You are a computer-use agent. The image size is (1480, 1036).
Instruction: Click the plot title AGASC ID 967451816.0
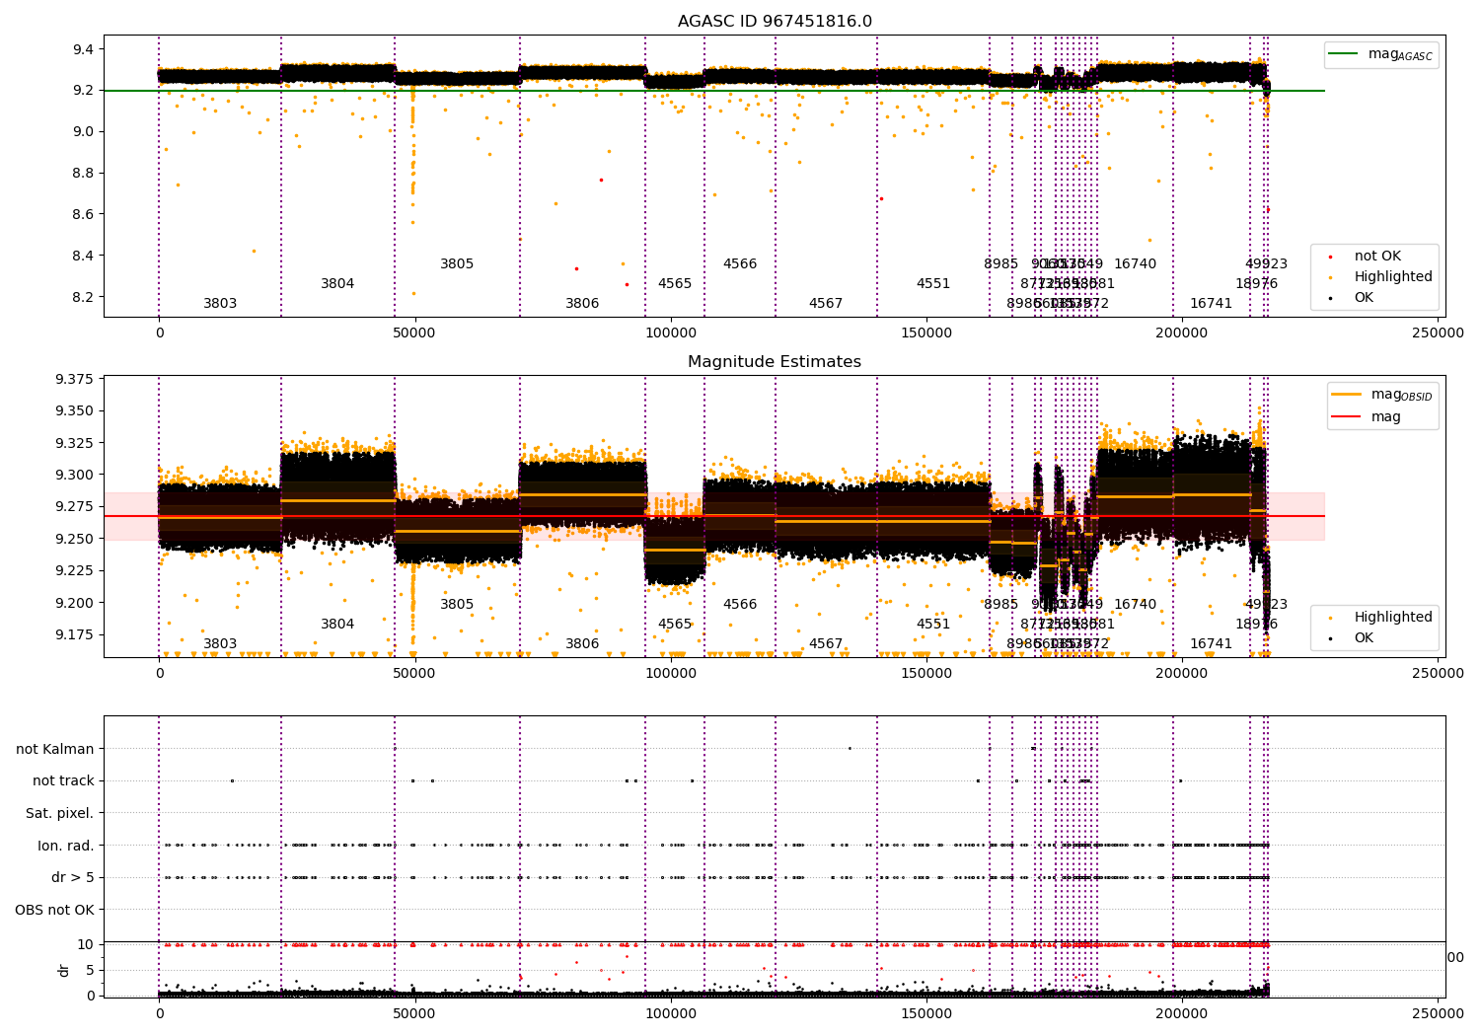775,22
